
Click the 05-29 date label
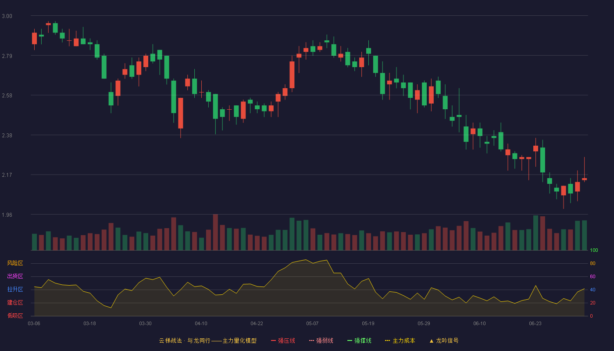[x=424, y=323]
